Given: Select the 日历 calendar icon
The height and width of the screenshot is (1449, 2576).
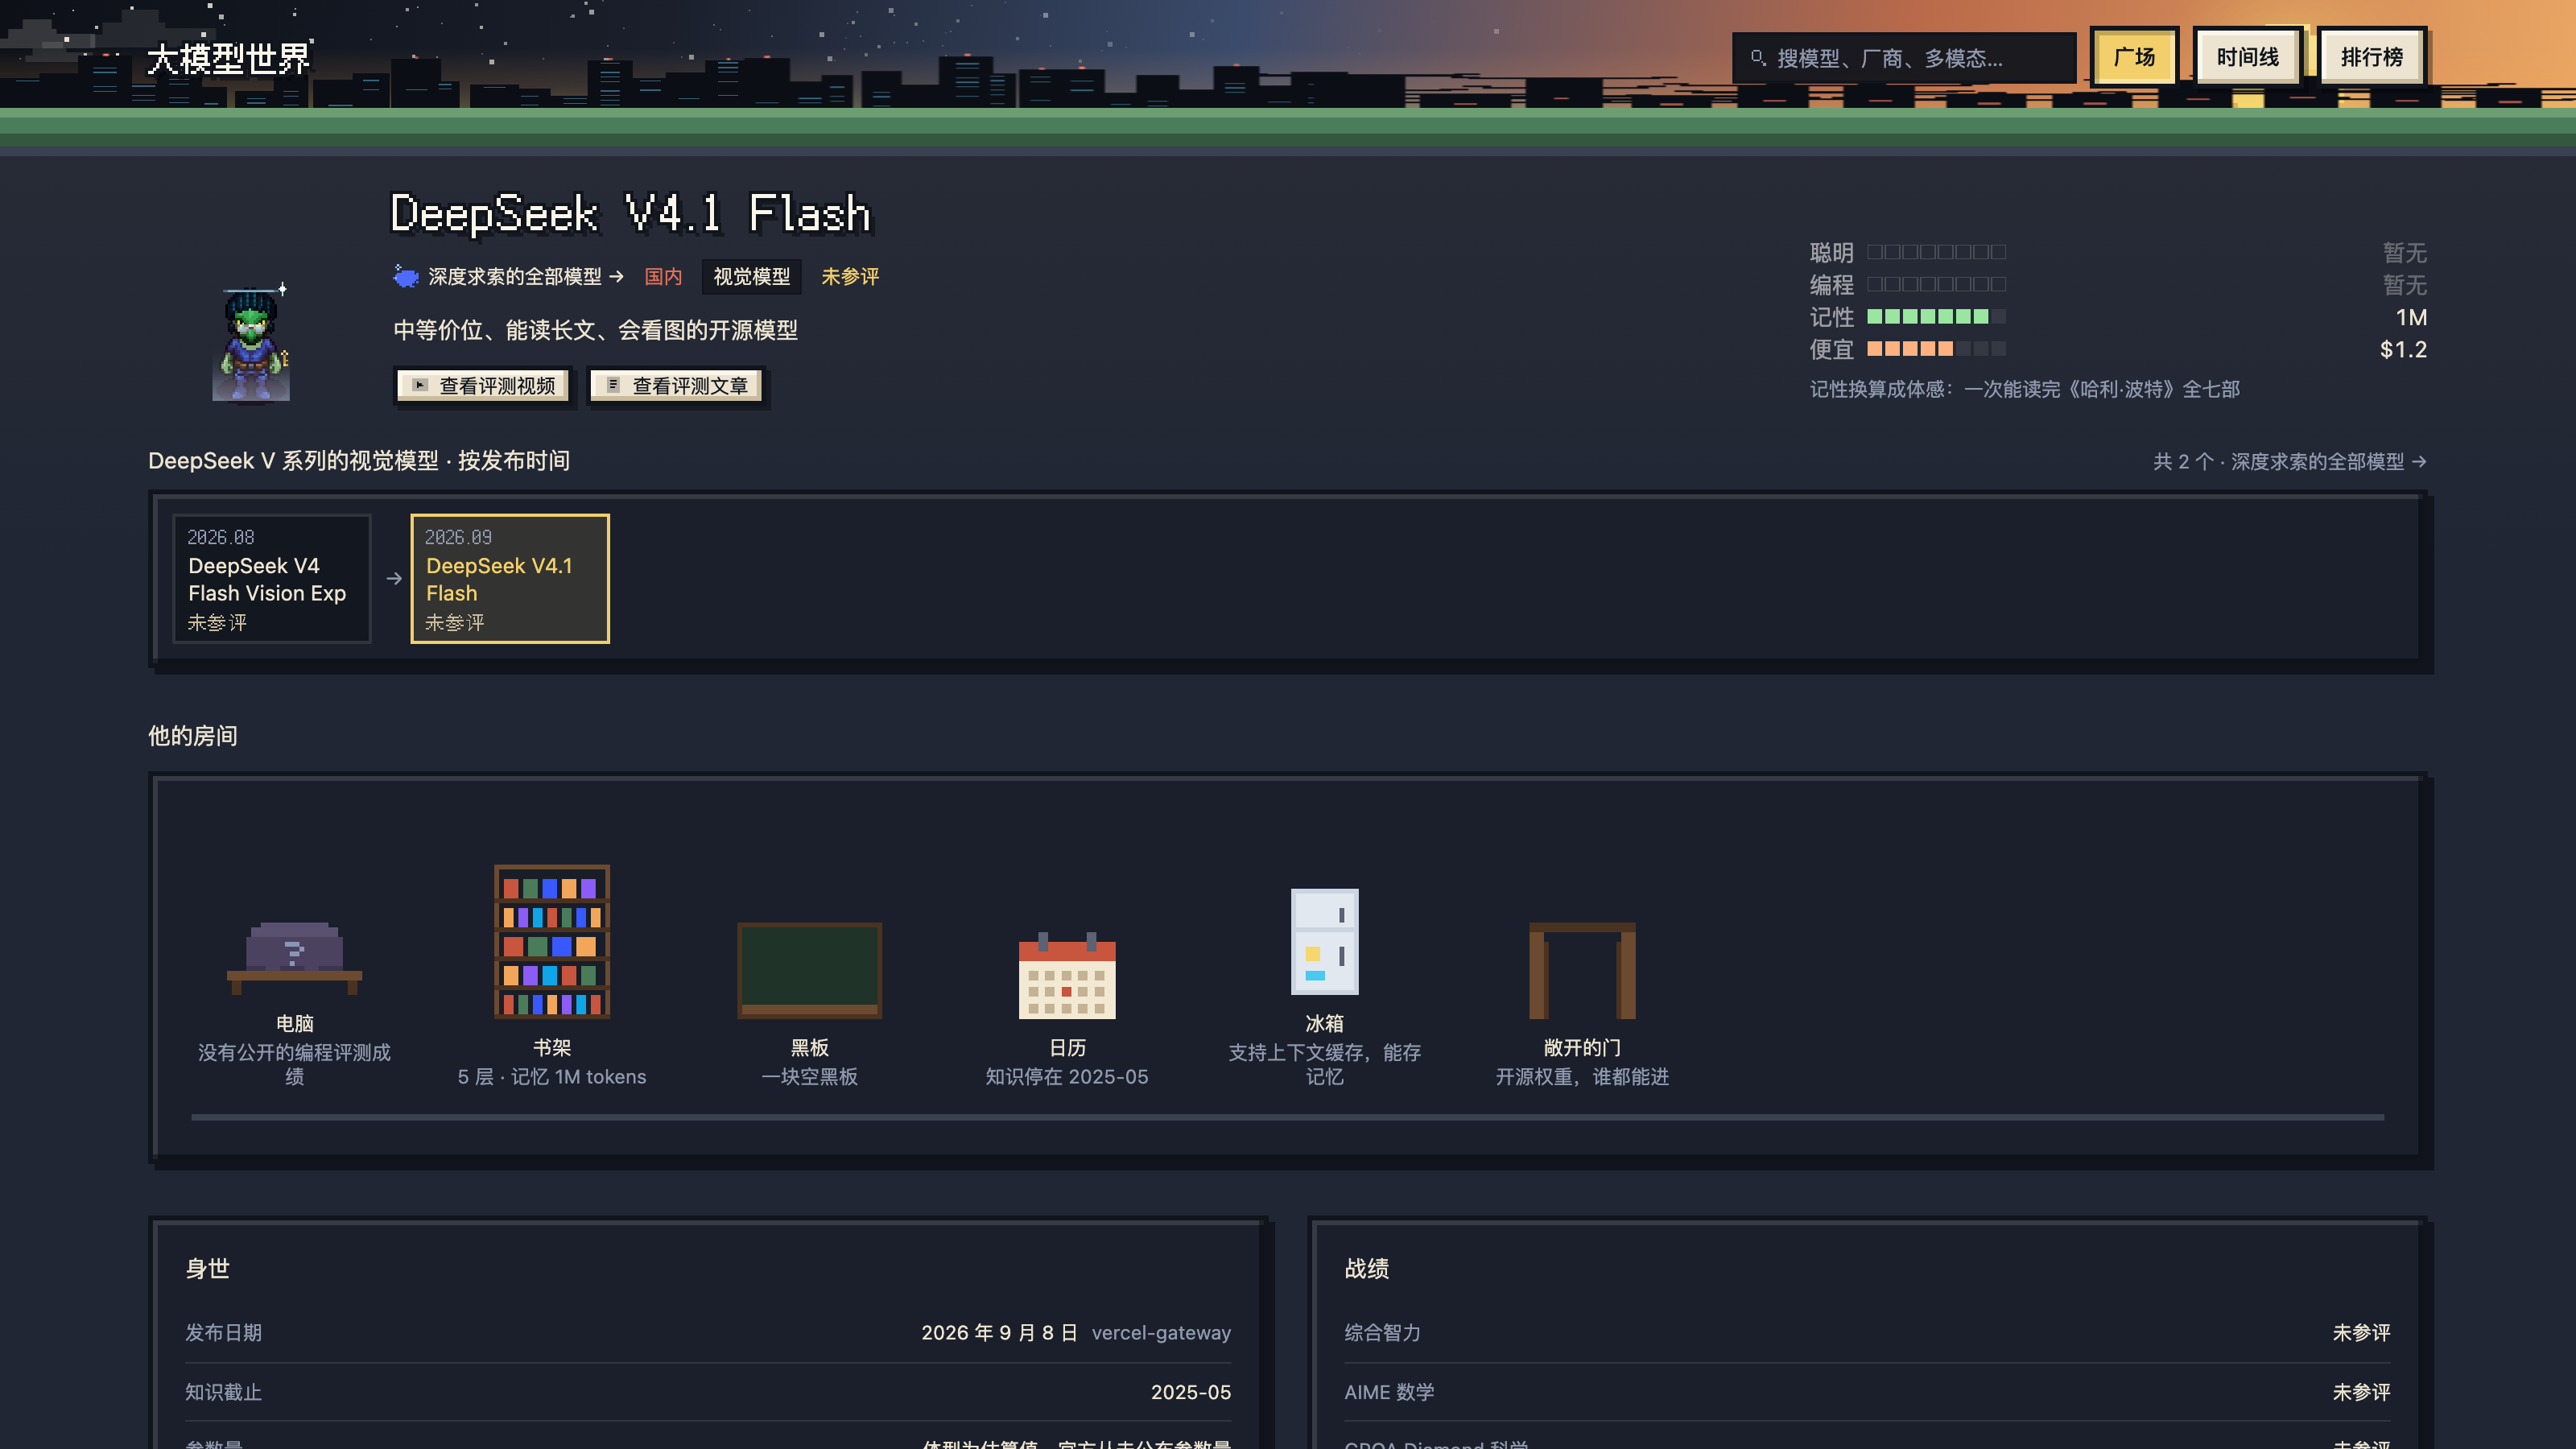Looking at the screenshot, I should [1067, 976].
